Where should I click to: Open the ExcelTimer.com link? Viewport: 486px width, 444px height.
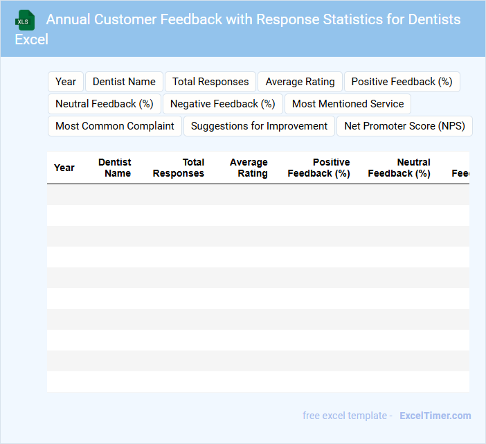[435, 416]
